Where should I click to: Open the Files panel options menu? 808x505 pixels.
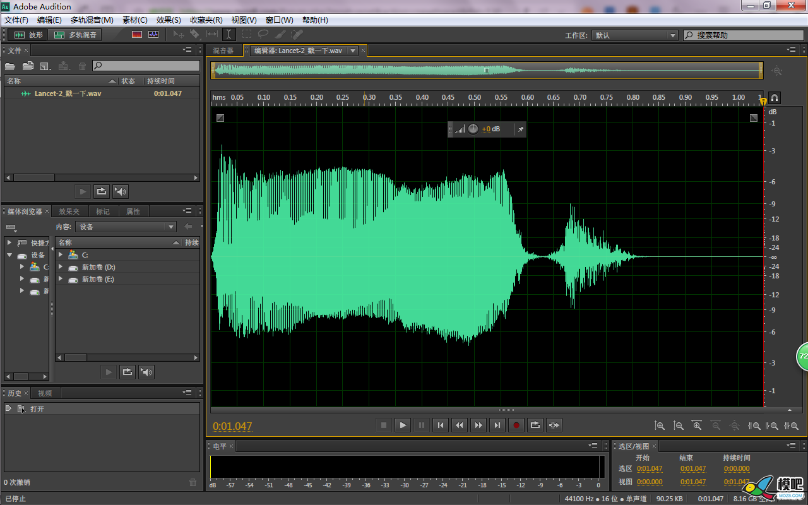coord(187,50)
